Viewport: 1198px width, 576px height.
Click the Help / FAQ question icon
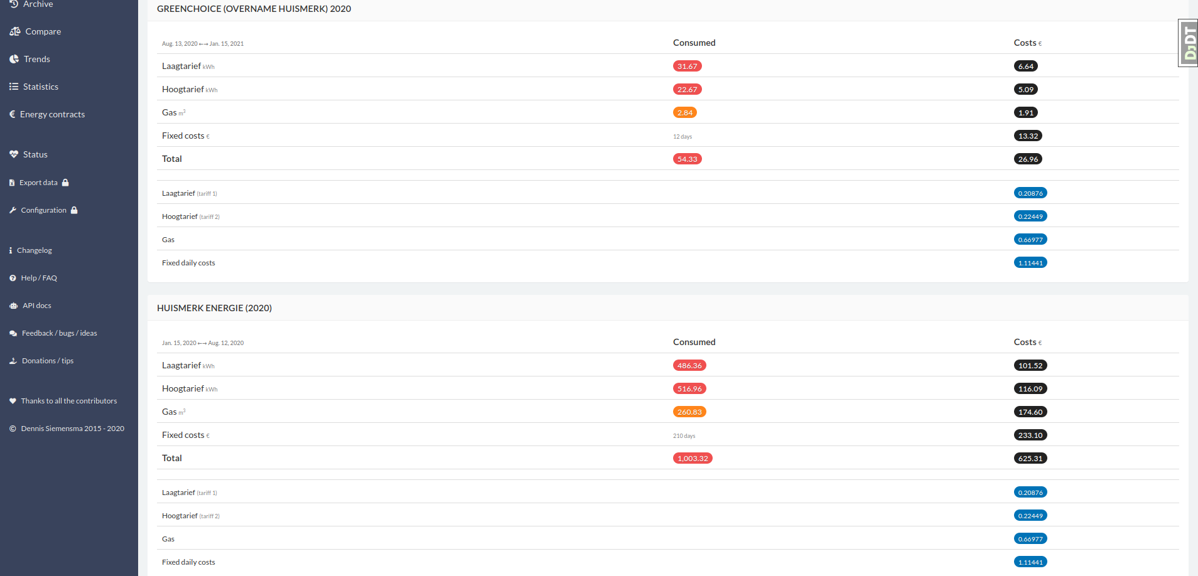click(13, 278)
